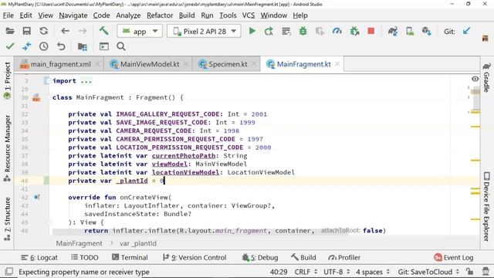Screen dimensions: 494x278
Task: Open the Navigate menu
Action: [73, 15]
